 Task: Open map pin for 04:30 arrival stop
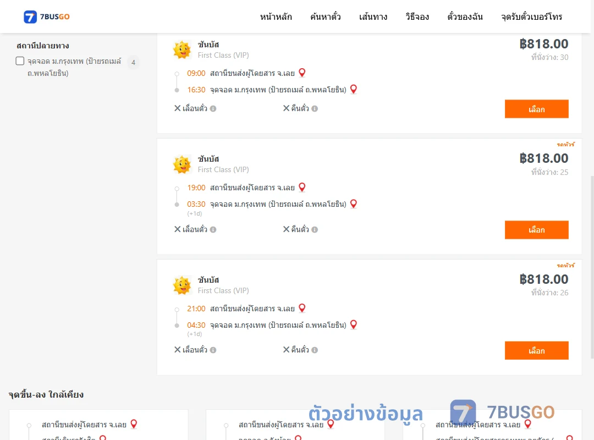pos(354,325)
